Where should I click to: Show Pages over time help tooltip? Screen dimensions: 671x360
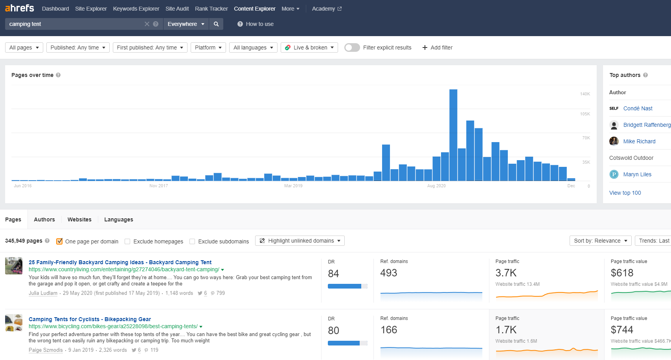coord(58,75)
